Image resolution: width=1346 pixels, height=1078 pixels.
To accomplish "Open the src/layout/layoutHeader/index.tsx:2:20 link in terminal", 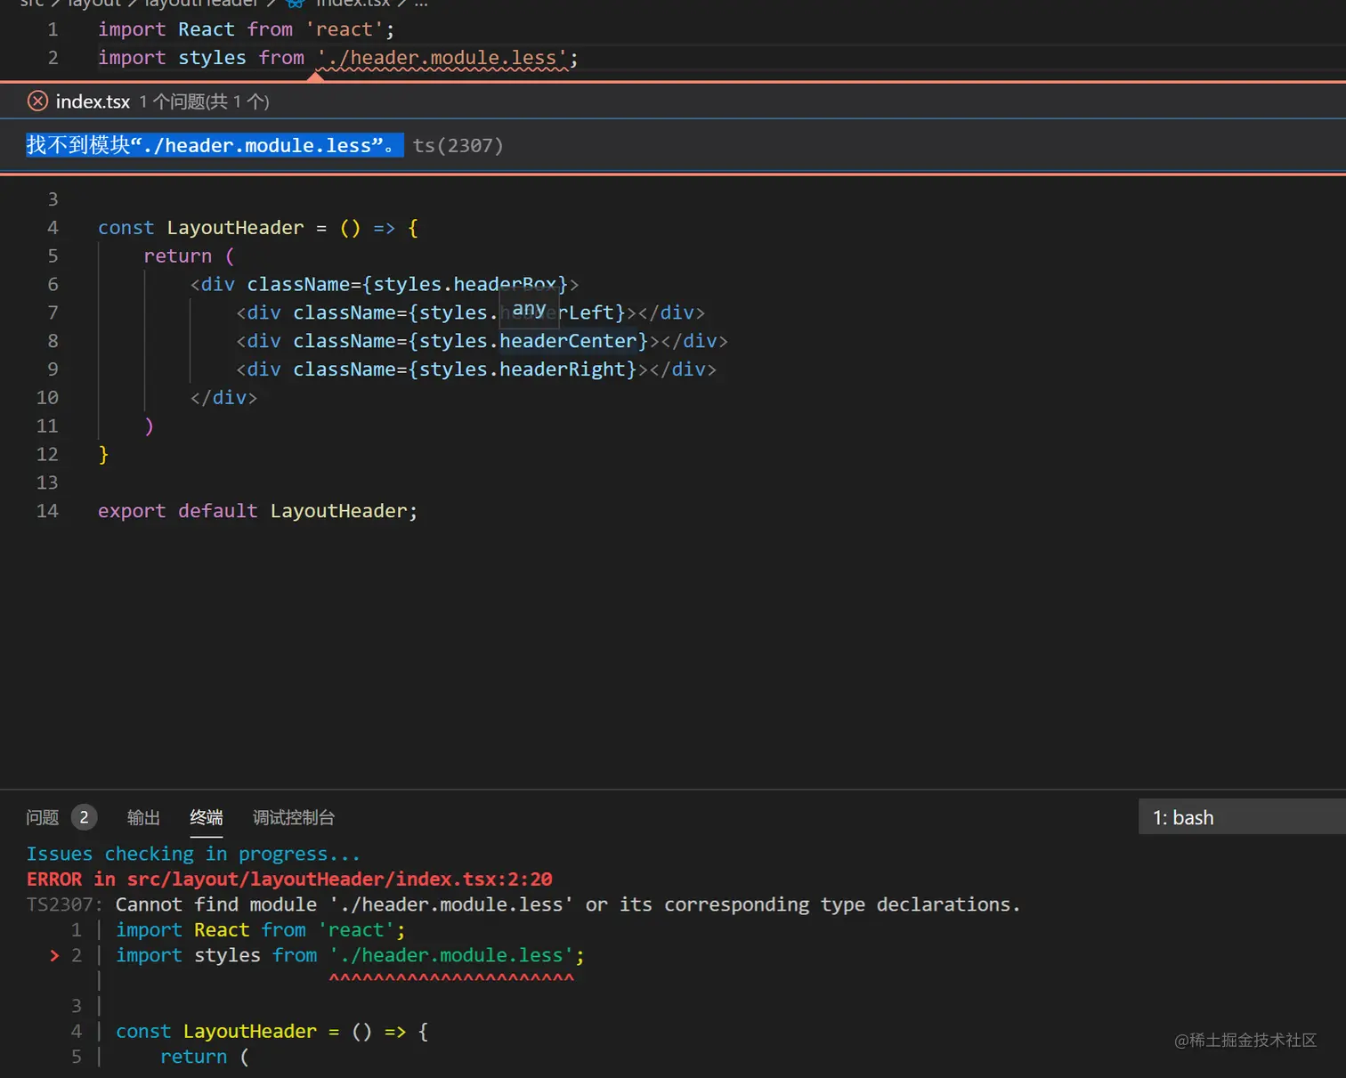I will pyautogui.click(x=339, y=879).
